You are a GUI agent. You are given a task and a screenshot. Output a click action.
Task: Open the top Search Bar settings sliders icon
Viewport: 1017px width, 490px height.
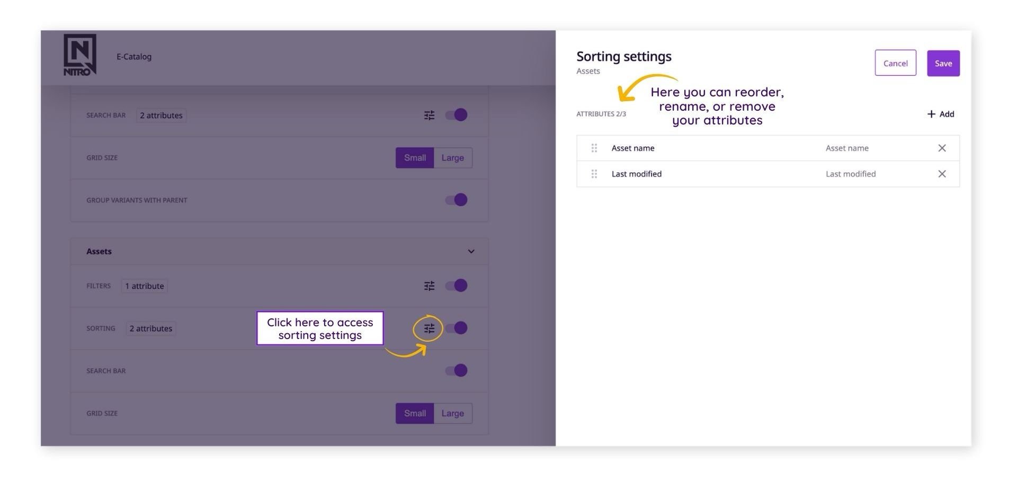[x=429, y=115]
